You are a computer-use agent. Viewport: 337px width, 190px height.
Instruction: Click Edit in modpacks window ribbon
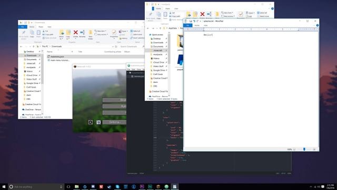[x=249, y=16]
